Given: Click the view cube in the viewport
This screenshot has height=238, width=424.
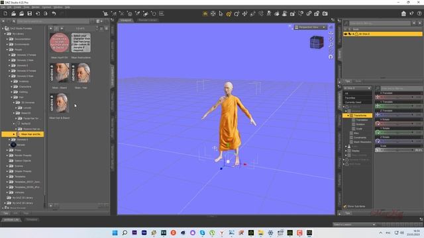Looking at the screenshot, I should point(317,42).
